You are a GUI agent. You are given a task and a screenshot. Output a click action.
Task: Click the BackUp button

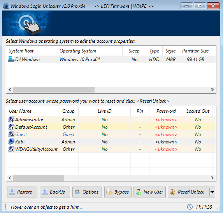coord(55,192)
